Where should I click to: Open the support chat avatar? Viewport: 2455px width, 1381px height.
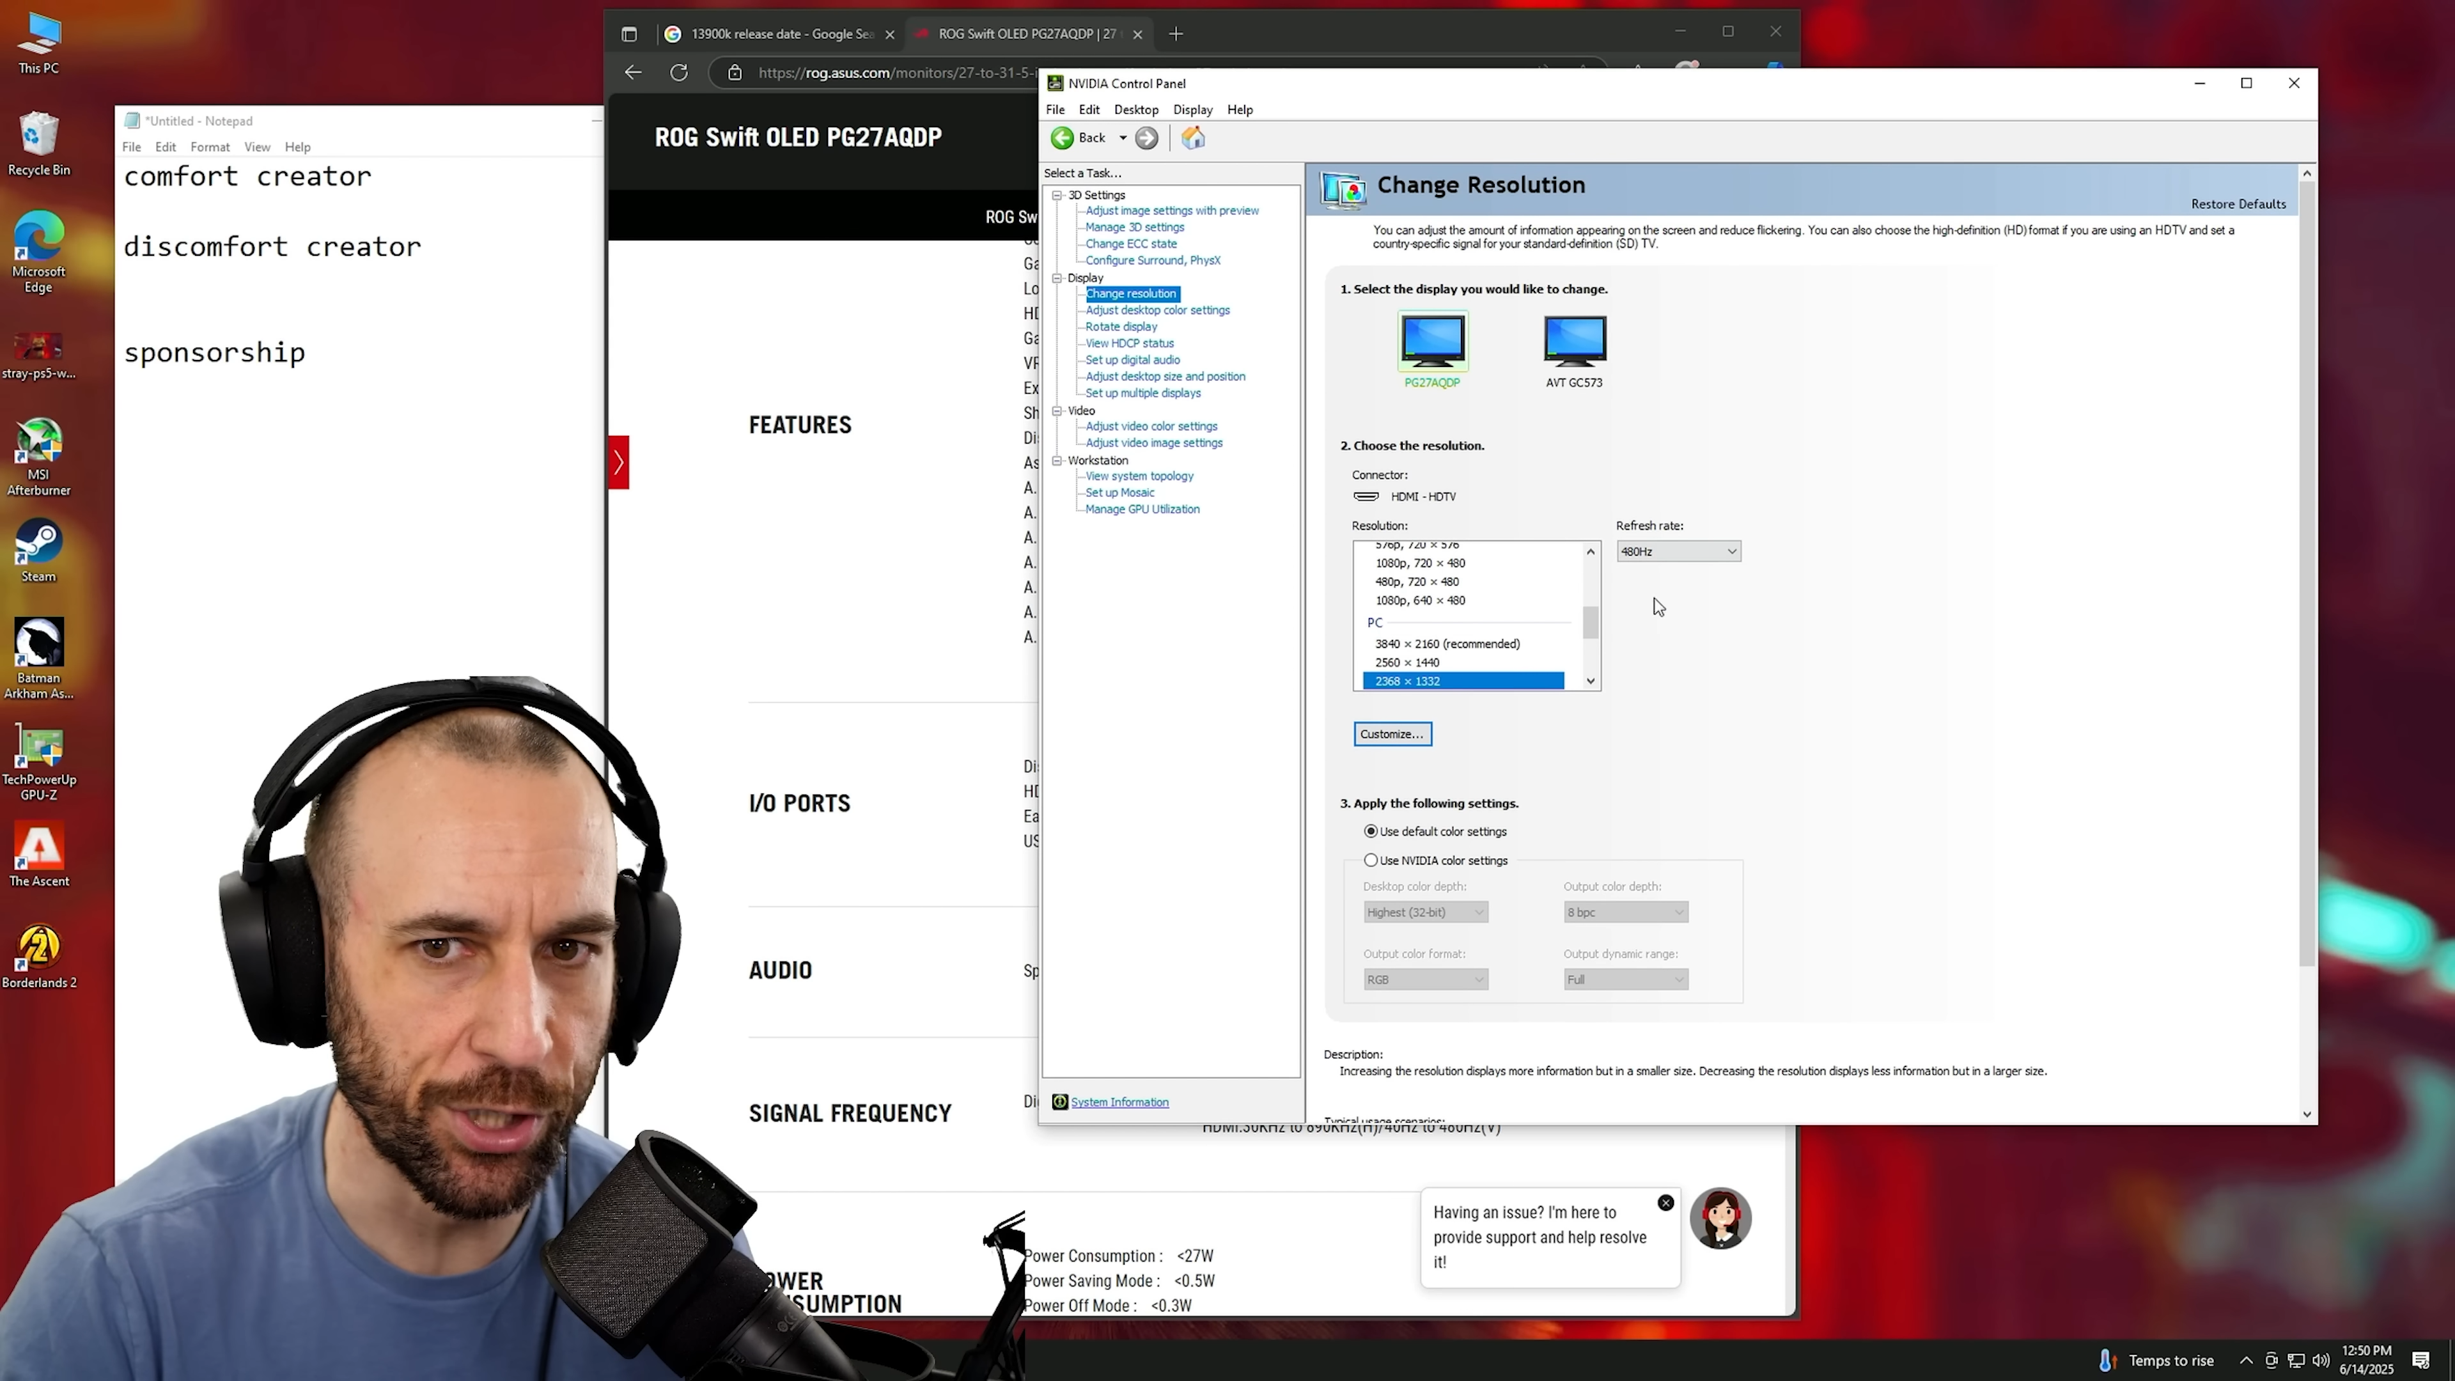[1720, 1218]
